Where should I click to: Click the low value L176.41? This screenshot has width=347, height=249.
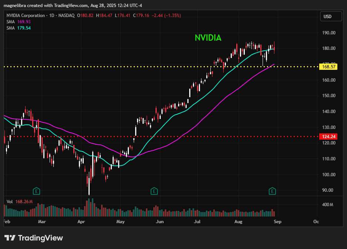(122, 16)
